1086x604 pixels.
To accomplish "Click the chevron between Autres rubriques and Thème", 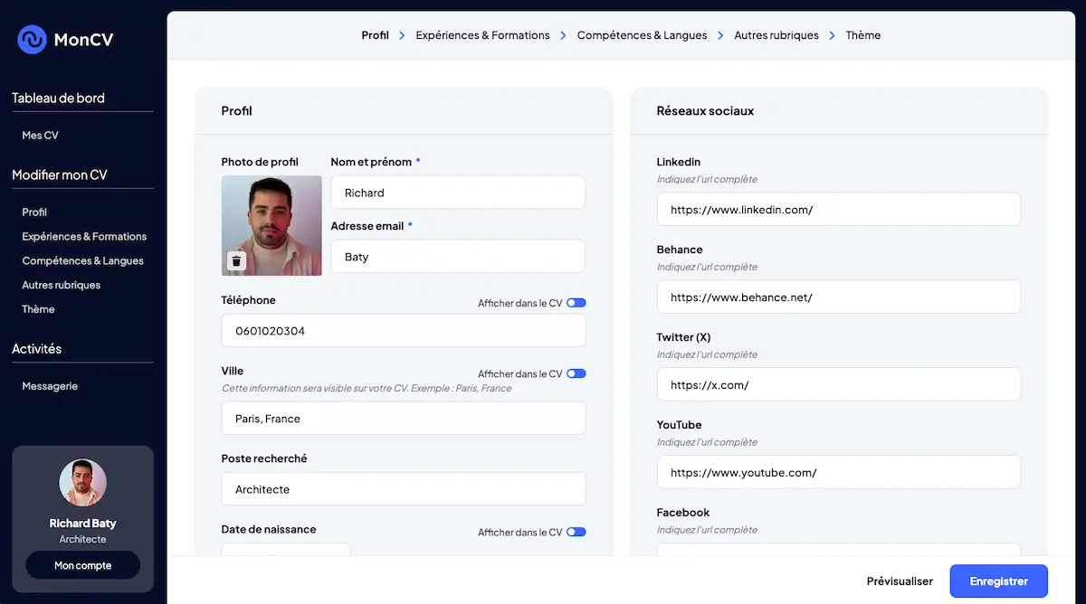I will pos(833,35).
